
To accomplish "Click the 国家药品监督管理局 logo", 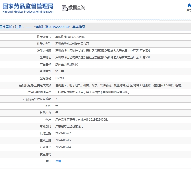I will pos(28,6).
